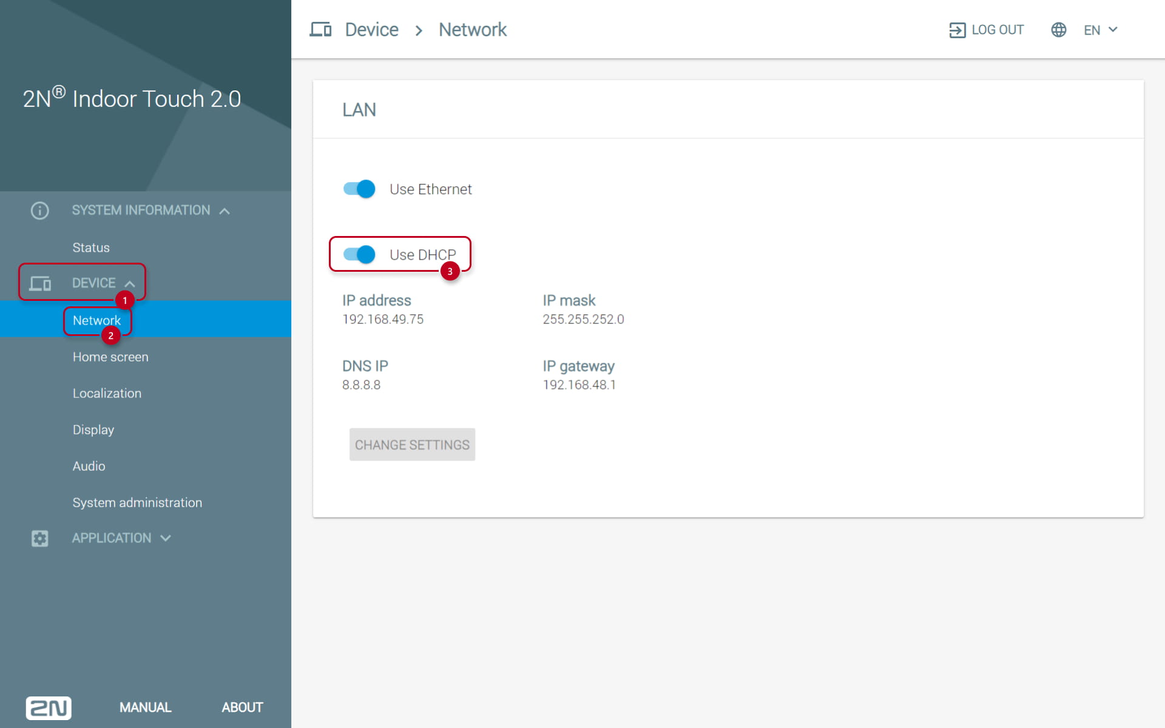
Task: Click the DEVICE heading label
Action: point(93,283)
